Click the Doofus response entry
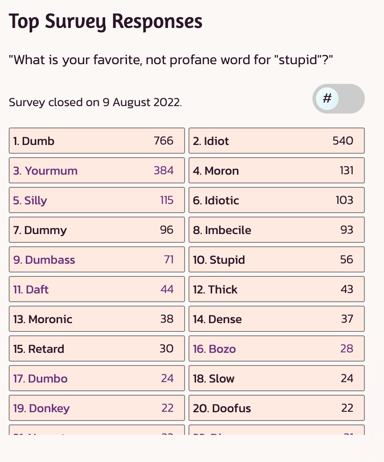Image resolution: width=384 pixels, height=462 pixels. coord(276,408)
